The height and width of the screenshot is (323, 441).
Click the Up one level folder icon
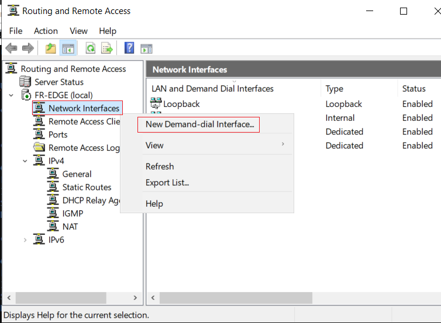coord(51,48)
